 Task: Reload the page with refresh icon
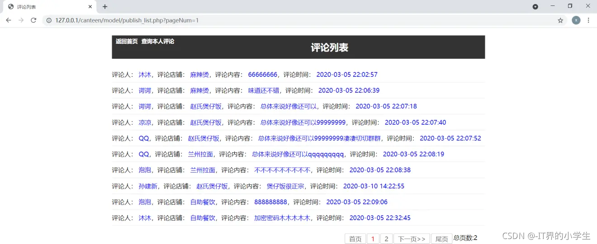pyautogui.click(x=33, y=20)
